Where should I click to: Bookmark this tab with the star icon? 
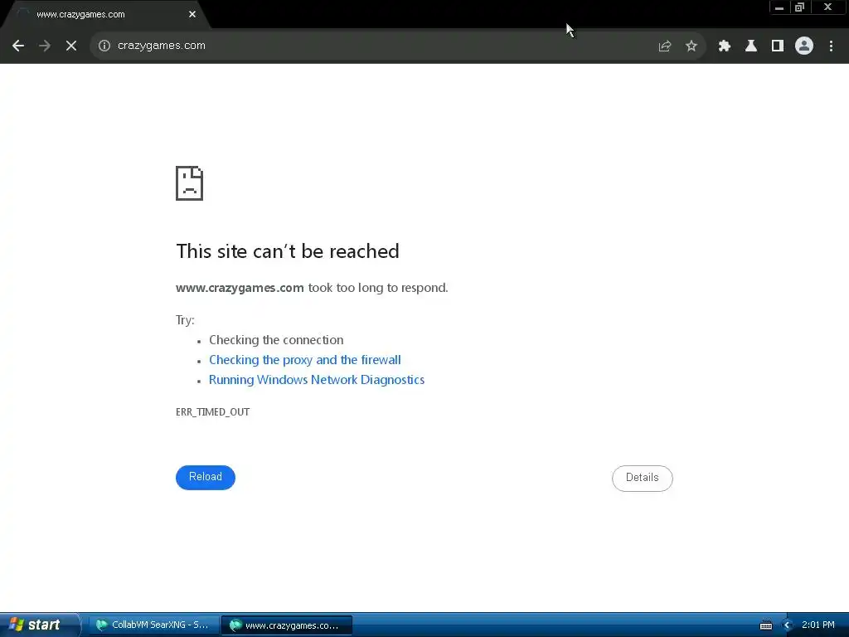click(691, 46)
